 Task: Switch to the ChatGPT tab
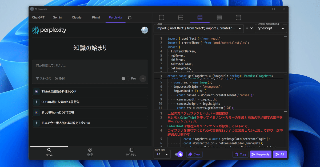[x=38, y=18]
